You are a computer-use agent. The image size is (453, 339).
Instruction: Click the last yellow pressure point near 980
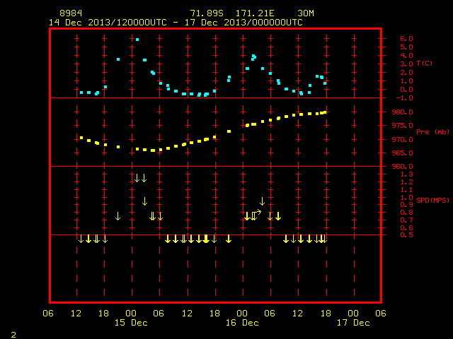pos(325,112)
